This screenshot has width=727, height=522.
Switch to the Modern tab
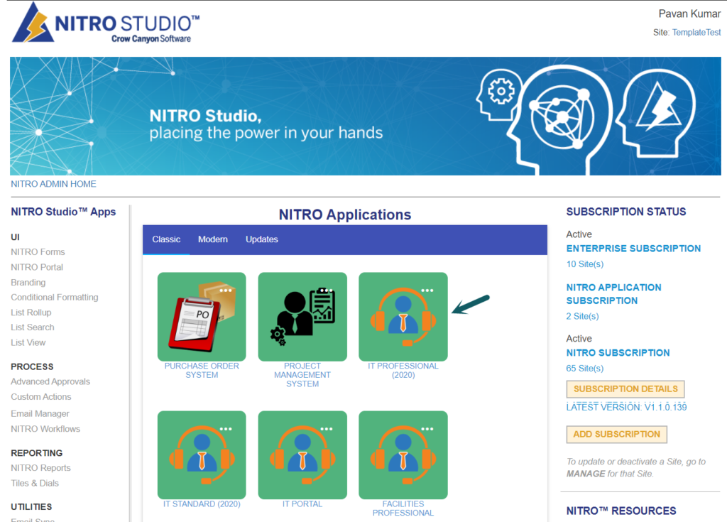point(212,239)
